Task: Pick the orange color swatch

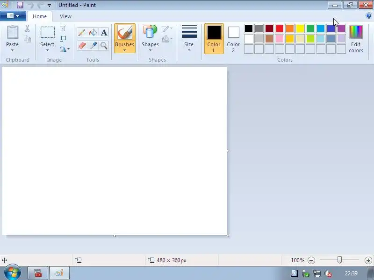Action: click(x=289, y=28)
